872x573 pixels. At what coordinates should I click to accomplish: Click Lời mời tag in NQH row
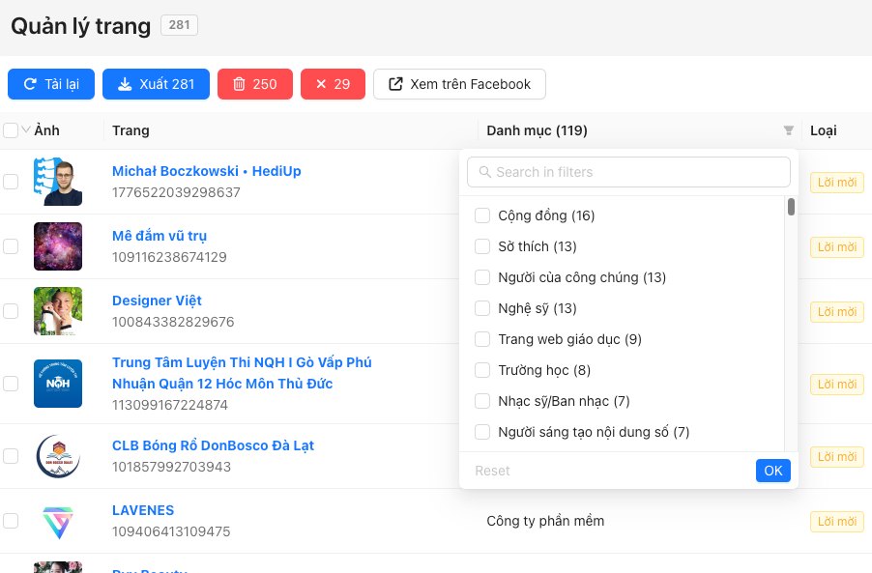pos(837,384)
